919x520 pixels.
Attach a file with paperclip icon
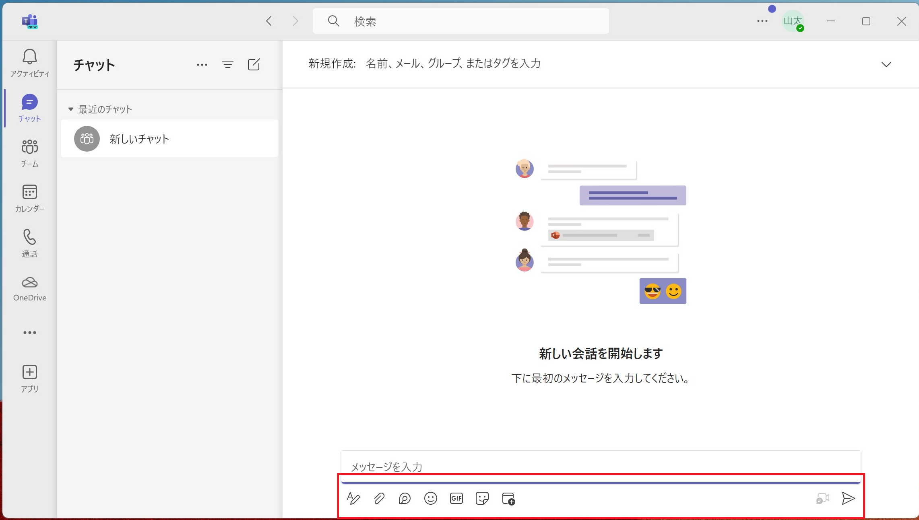379,499
